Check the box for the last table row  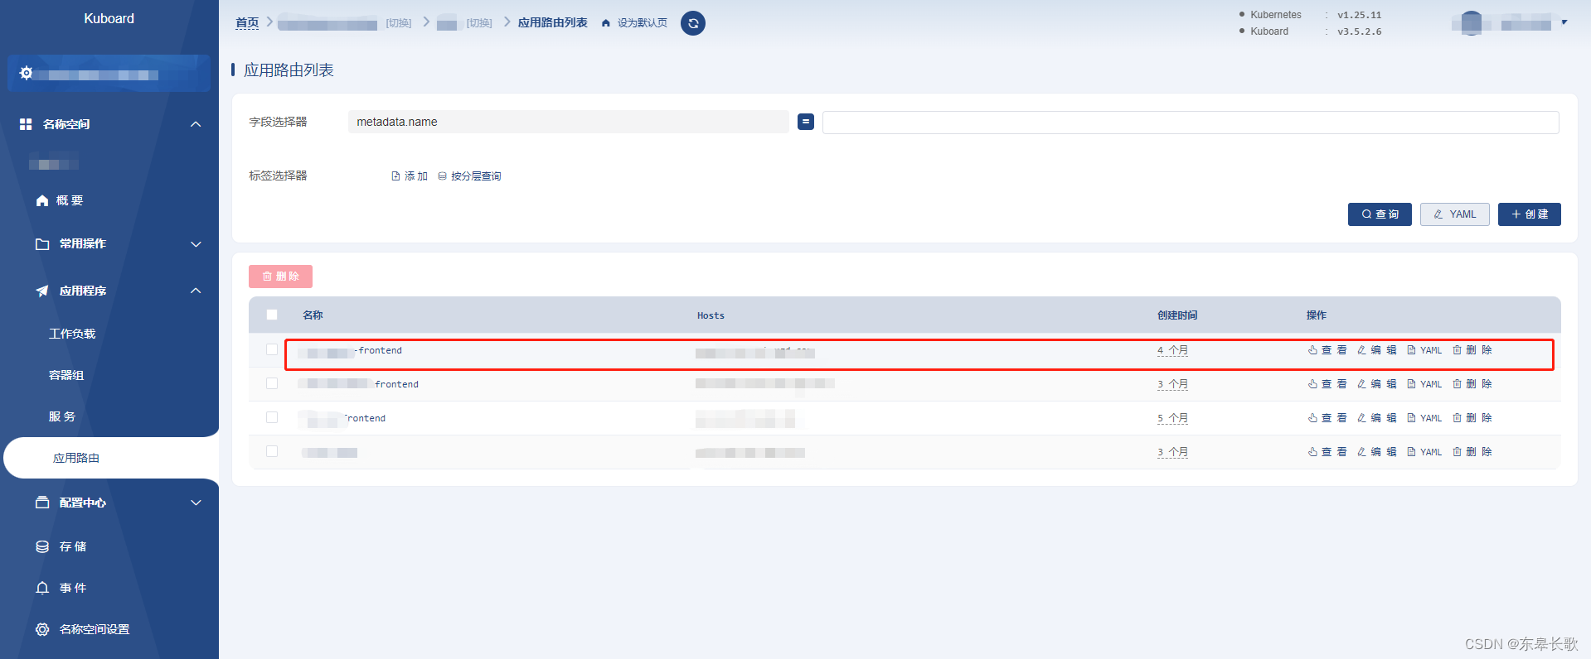tap(272, 451)
